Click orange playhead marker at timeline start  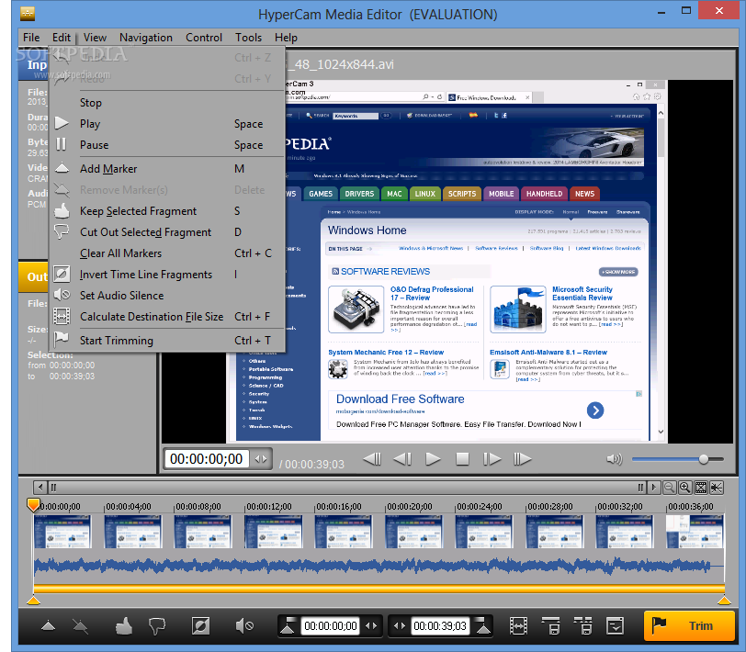pos(33,505)
